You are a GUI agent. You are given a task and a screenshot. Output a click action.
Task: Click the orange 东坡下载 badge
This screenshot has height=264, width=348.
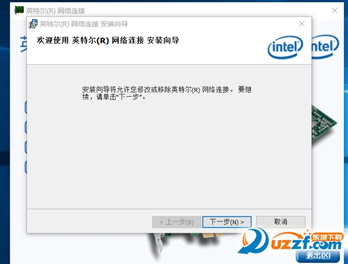click(327, 237)
